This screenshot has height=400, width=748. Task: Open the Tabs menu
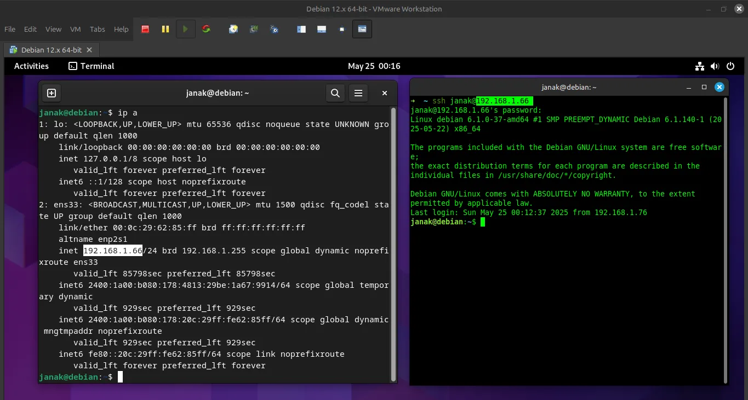(98, 29)
